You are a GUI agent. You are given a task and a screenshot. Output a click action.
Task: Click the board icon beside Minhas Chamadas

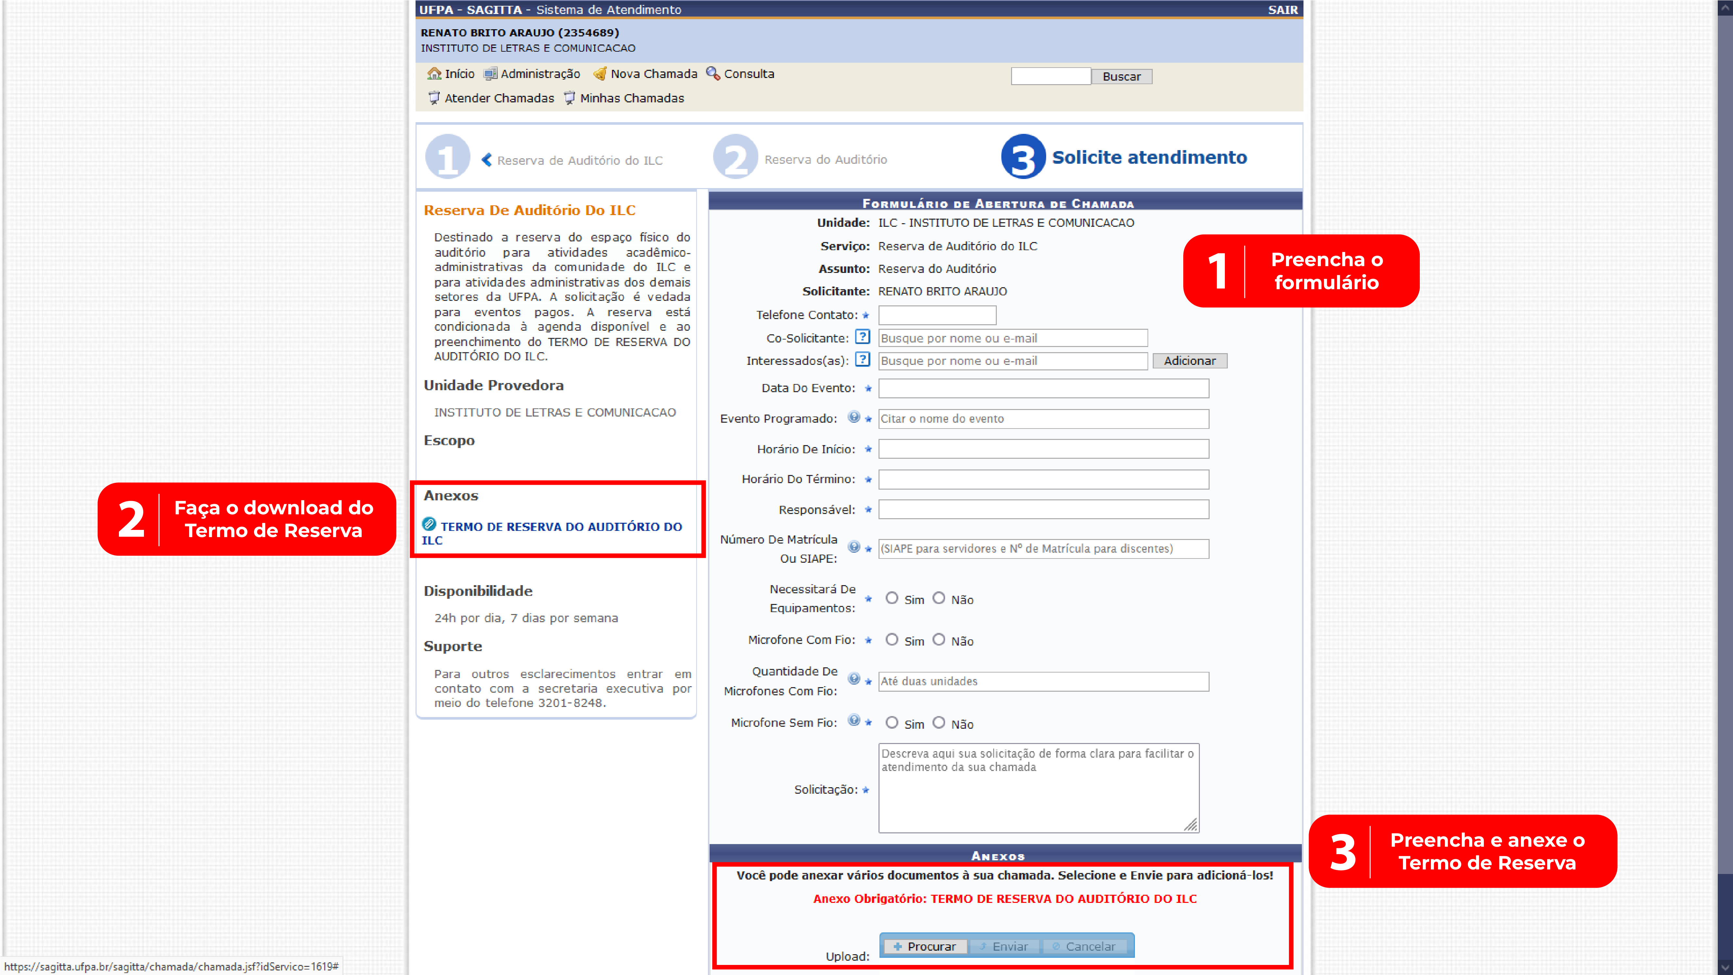[570, 98]
